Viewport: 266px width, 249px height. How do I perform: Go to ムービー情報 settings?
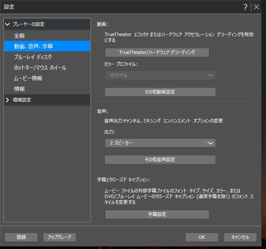tap(47, 78)
